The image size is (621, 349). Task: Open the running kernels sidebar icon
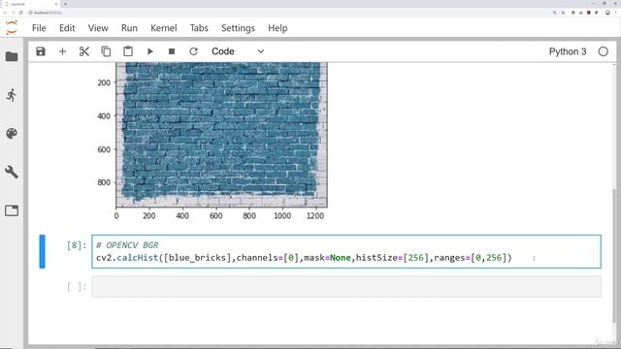click(x=12, y=95)
